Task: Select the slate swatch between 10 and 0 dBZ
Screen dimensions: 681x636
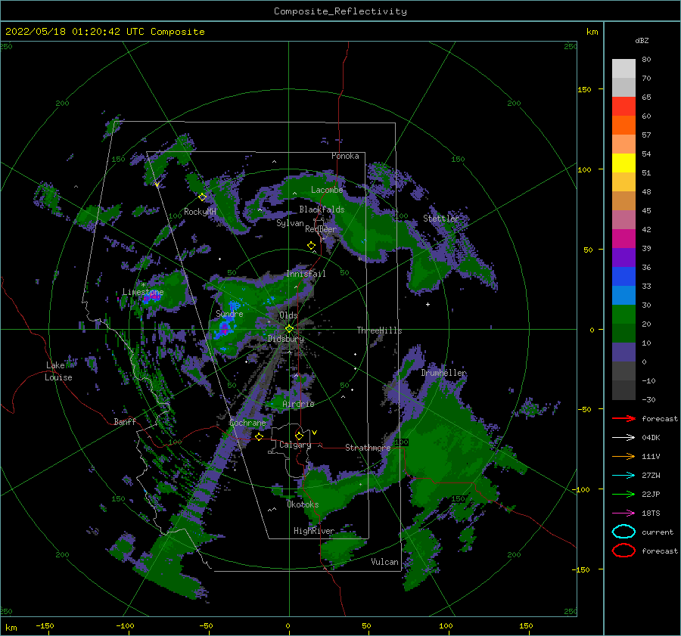Action: (623, 352)
